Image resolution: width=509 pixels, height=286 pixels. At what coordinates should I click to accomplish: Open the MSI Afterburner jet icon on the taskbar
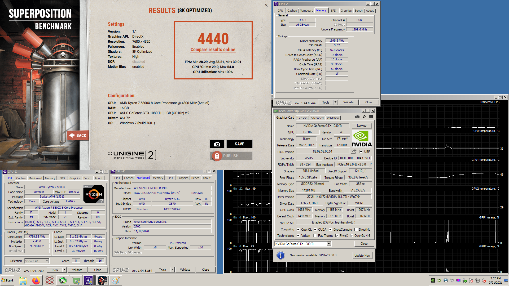pyautogui.click(x=63, y=280)
